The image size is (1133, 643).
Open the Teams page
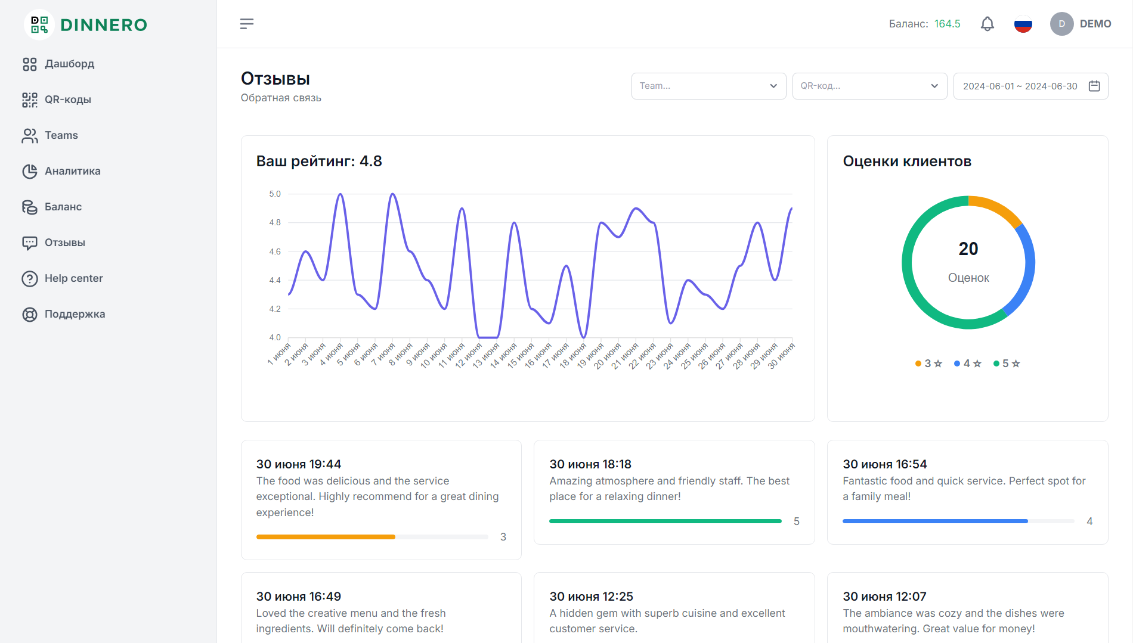(61, 135)
